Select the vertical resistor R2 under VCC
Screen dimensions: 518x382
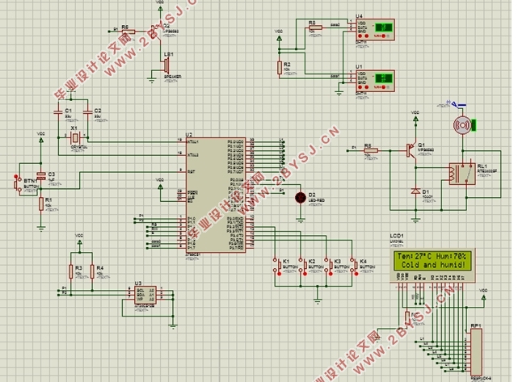tap(279, 68)
